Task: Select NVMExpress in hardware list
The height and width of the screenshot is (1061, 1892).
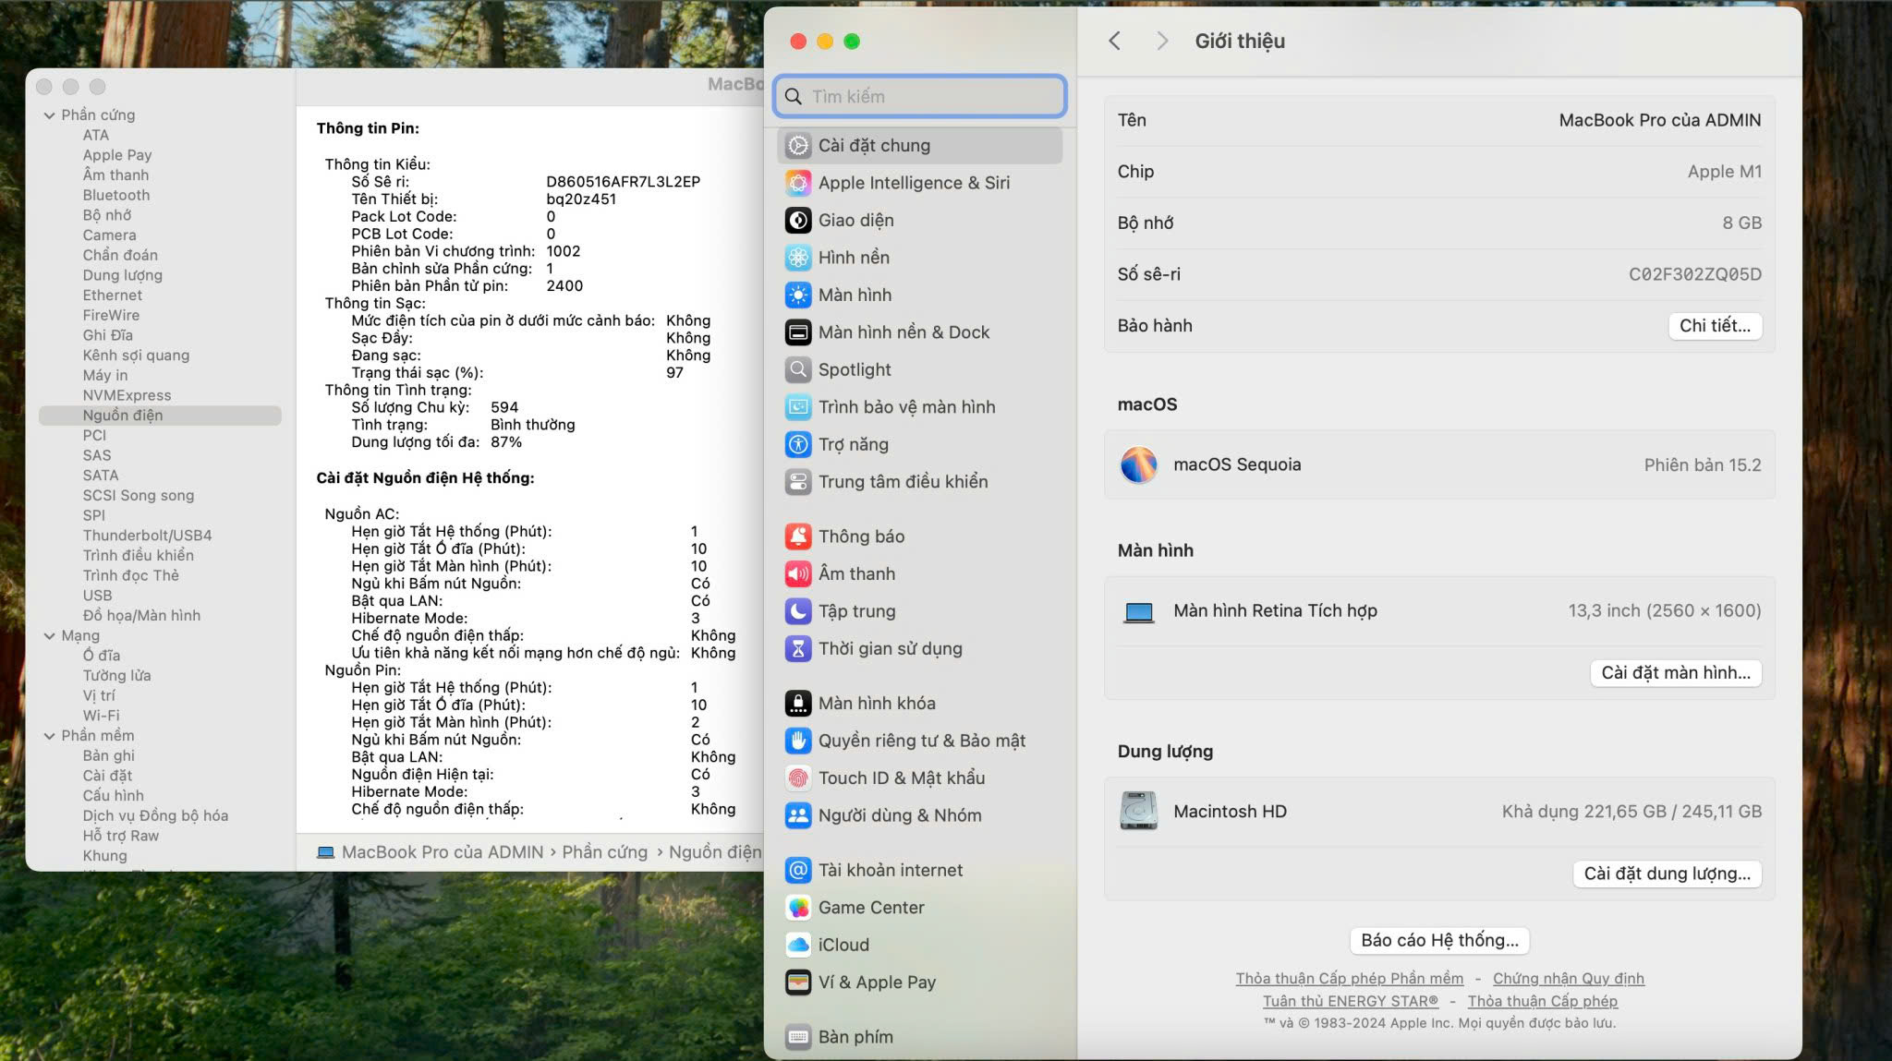Action: tap(127, 395)
